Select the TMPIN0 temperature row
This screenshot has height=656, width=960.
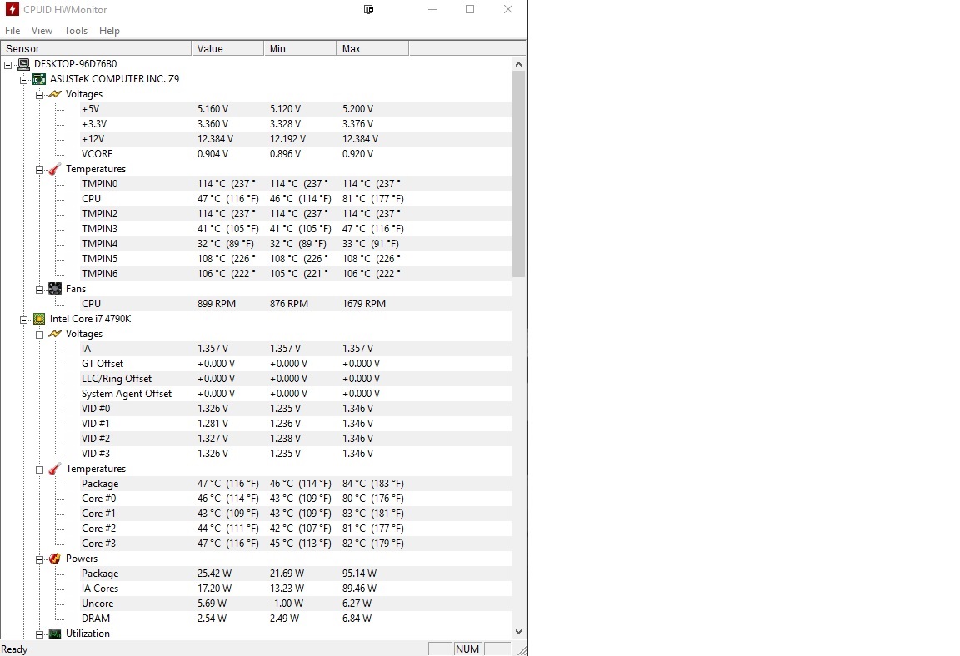coord(296,183)
